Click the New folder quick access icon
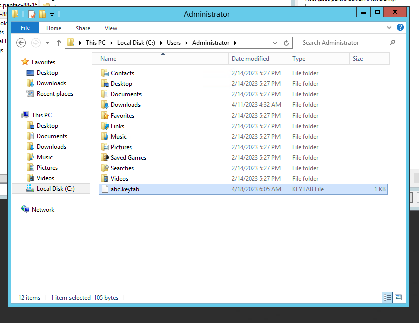 pyautogui.click(x=43, y=14)
